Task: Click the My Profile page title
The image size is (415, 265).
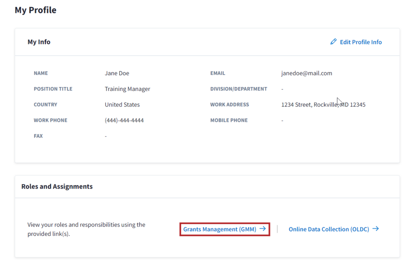Action: coord(35,10)
